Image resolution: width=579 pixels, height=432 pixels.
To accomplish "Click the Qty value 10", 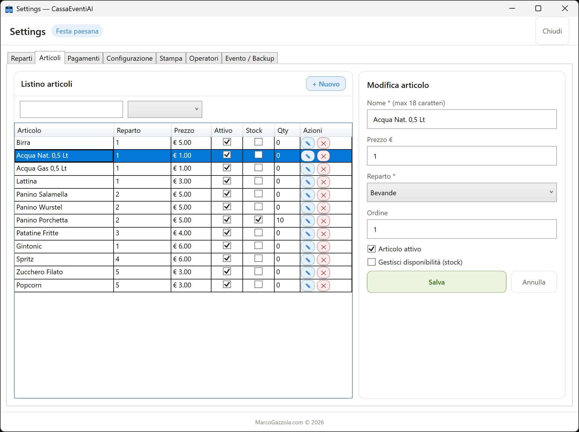I will 280,220.
